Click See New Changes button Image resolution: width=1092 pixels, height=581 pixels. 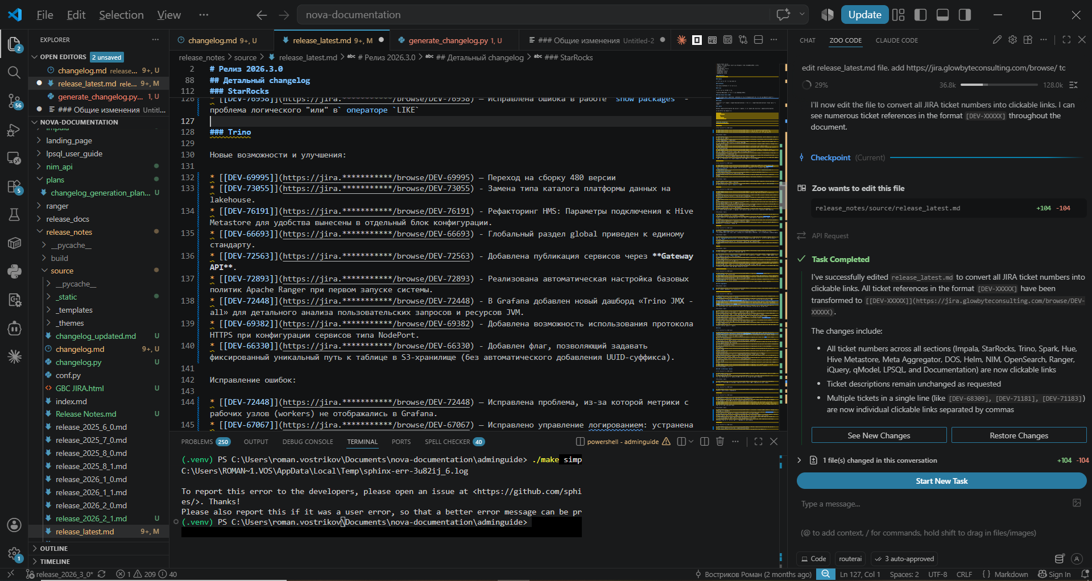(x=879, y=435)
